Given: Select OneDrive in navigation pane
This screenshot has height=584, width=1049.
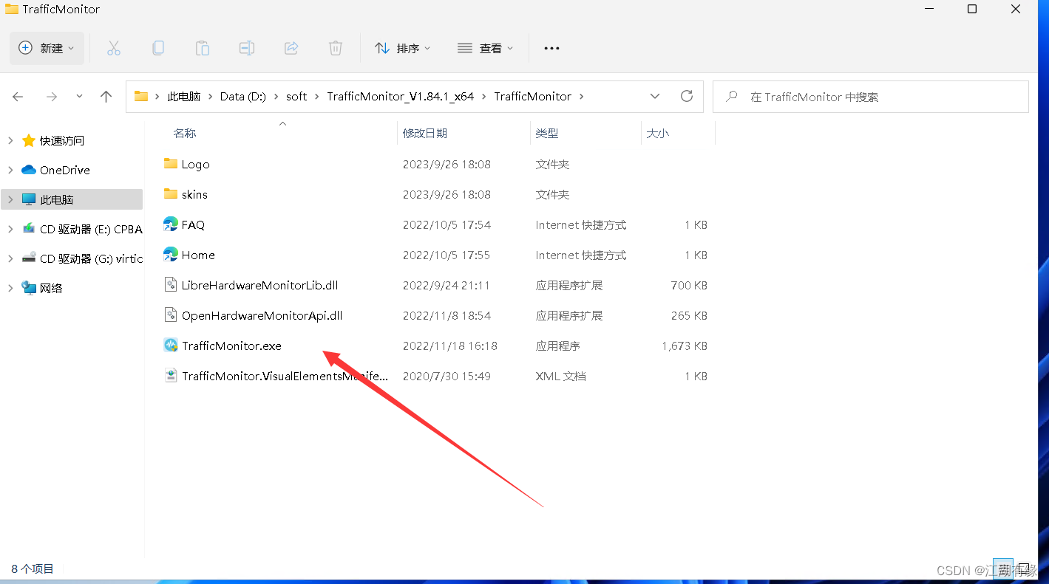Looking at the screenshot, I should [65, 170].
